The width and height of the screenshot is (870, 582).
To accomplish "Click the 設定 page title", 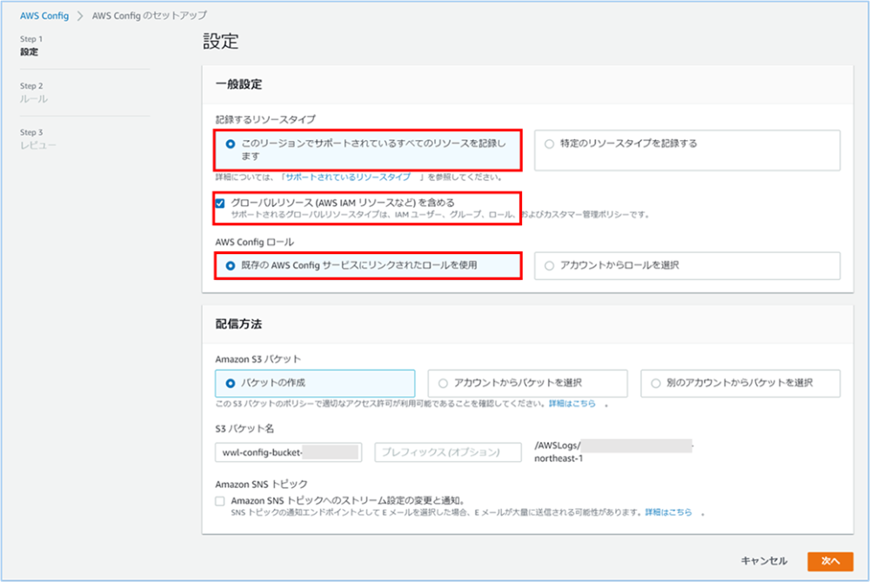I will click(x=220, y=42).
